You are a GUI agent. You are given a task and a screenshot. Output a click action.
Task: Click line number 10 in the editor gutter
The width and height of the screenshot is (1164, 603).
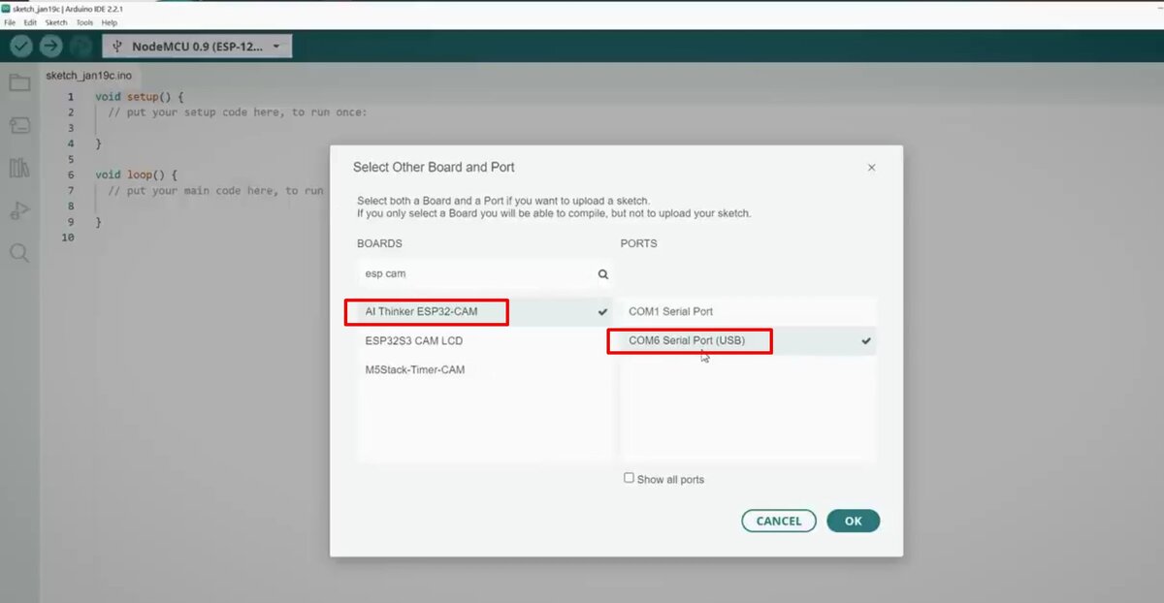click(68, 238)
